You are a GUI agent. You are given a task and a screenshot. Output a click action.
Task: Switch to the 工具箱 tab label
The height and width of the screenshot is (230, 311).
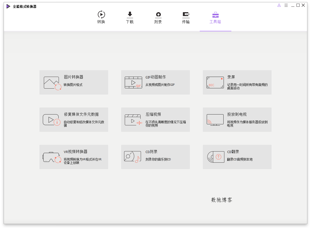click(x=215, y=22)
